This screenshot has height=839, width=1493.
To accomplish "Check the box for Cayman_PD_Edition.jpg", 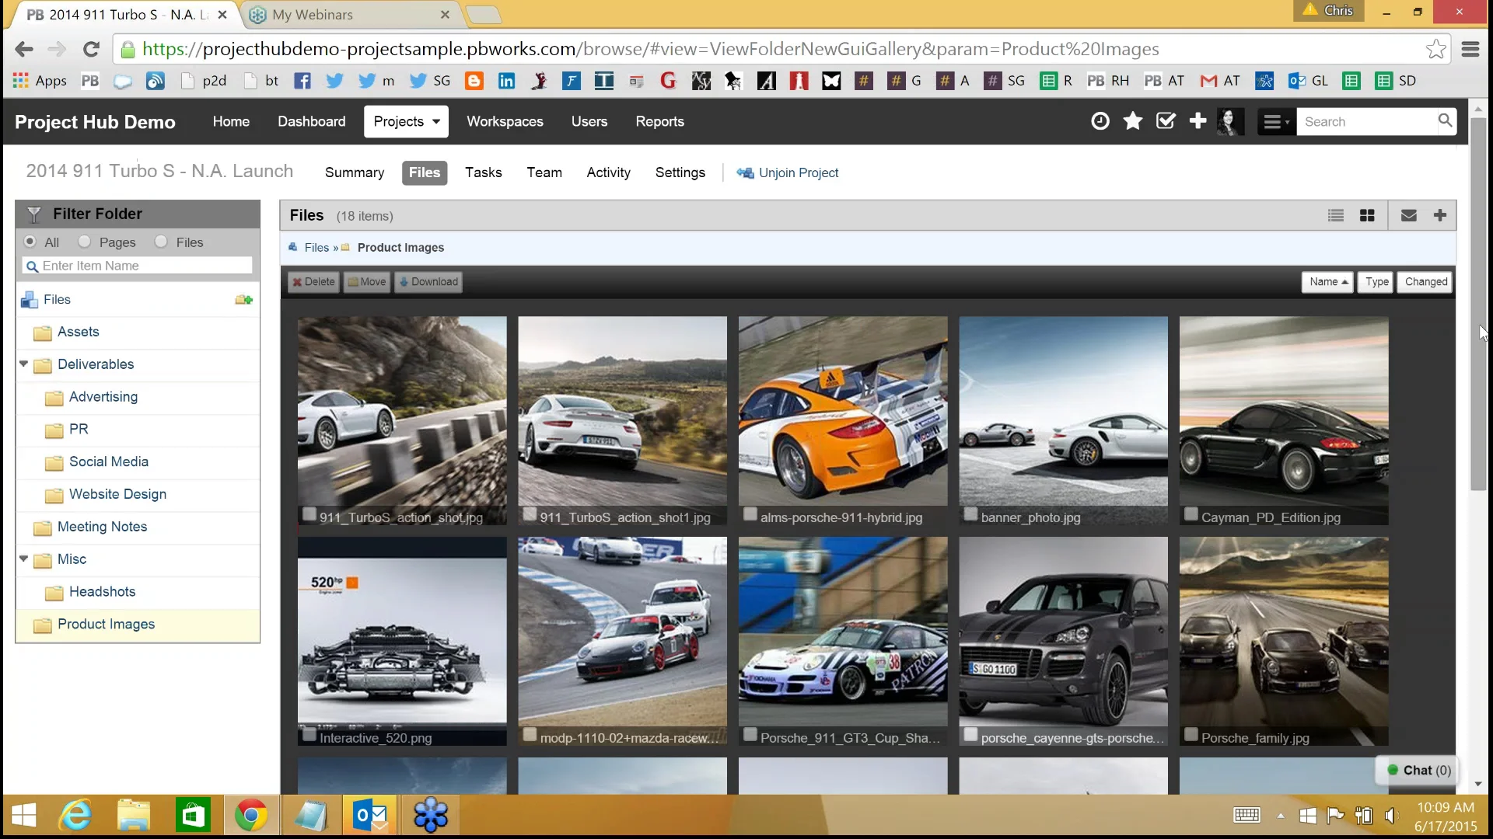I will [1191, 514].
